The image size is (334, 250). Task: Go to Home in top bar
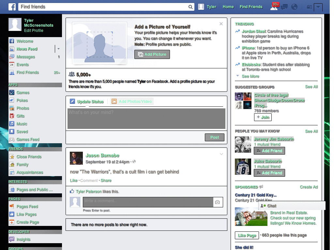coord(228,7)
